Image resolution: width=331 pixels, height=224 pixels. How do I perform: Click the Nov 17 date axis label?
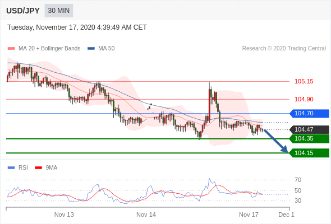(249, 214)
